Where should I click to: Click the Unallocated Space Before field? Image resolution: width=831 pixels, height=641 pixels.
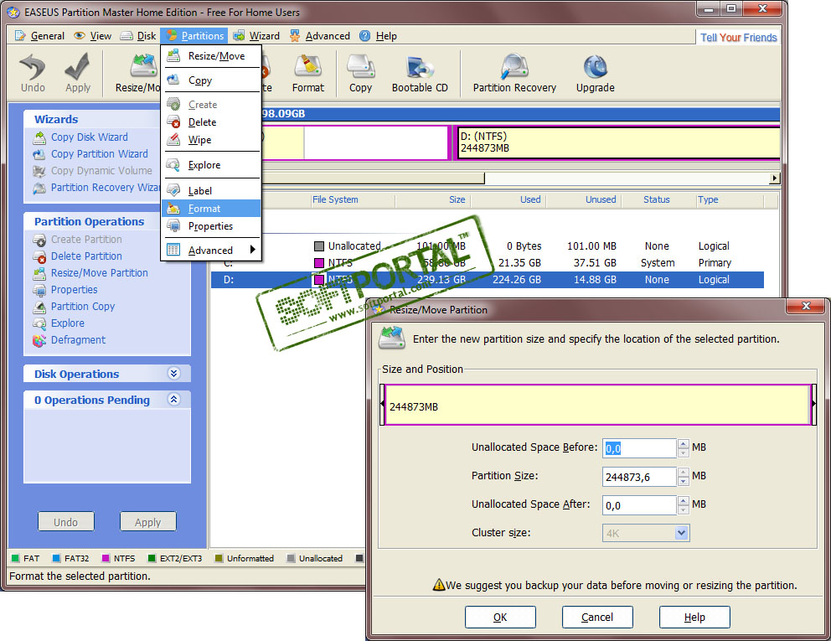point(639,448)
